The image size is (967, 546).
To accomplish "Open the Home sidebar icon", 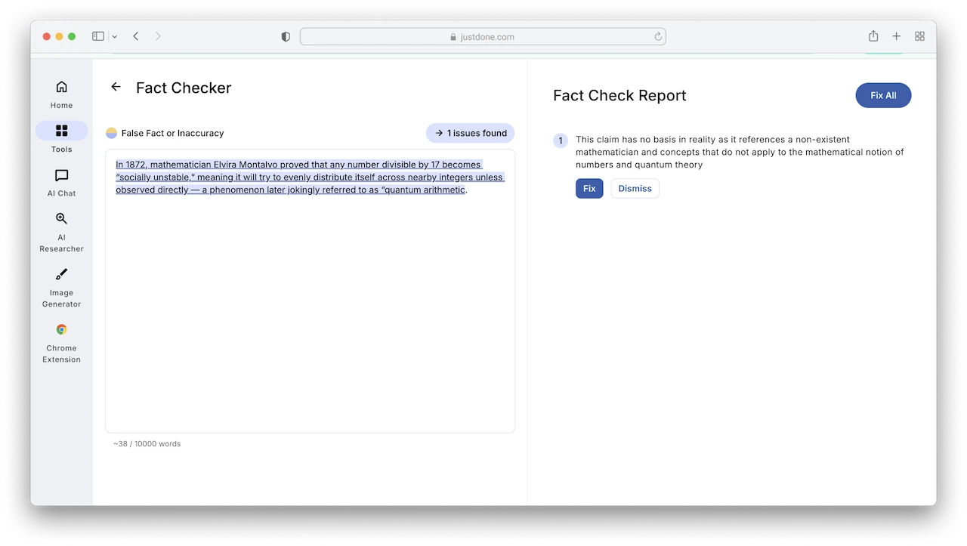I will point(61,88).
